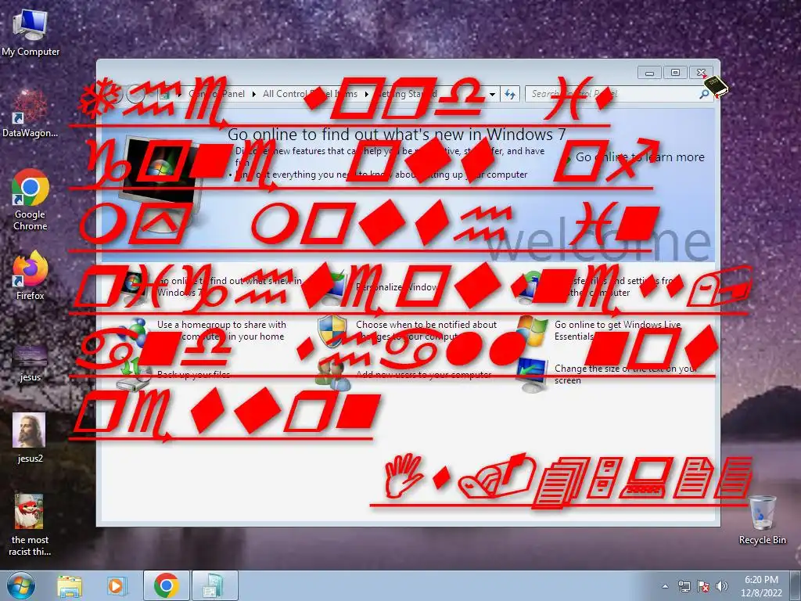
Task: Select Go online to find out what's new
Action: [230, 286]
